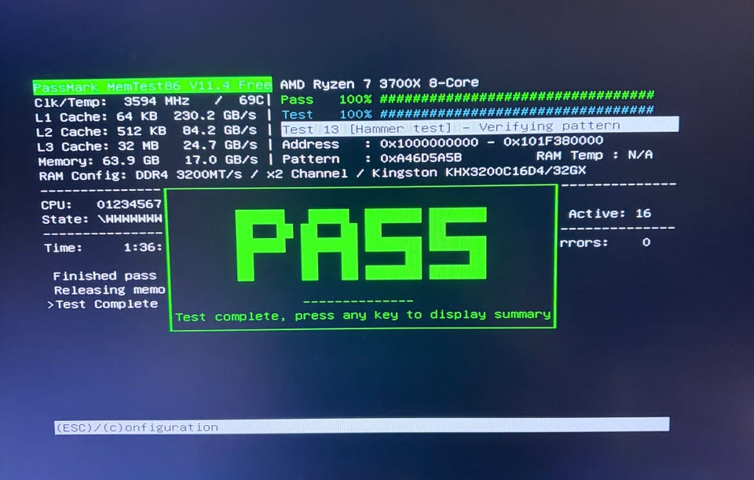This screenshot has width=754, height=480.
Task: Click the Test 13 Hammer test status line
Action: click(x=480, y=126)
